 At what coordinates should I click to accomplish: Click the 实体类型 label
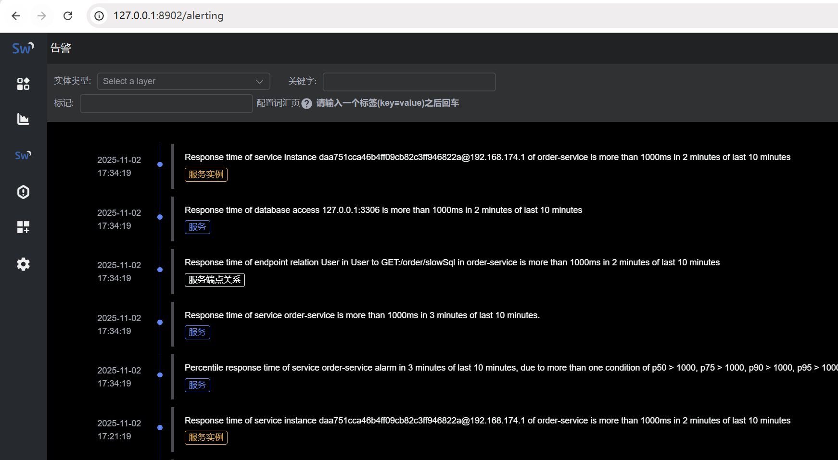[x=72, y=81]
